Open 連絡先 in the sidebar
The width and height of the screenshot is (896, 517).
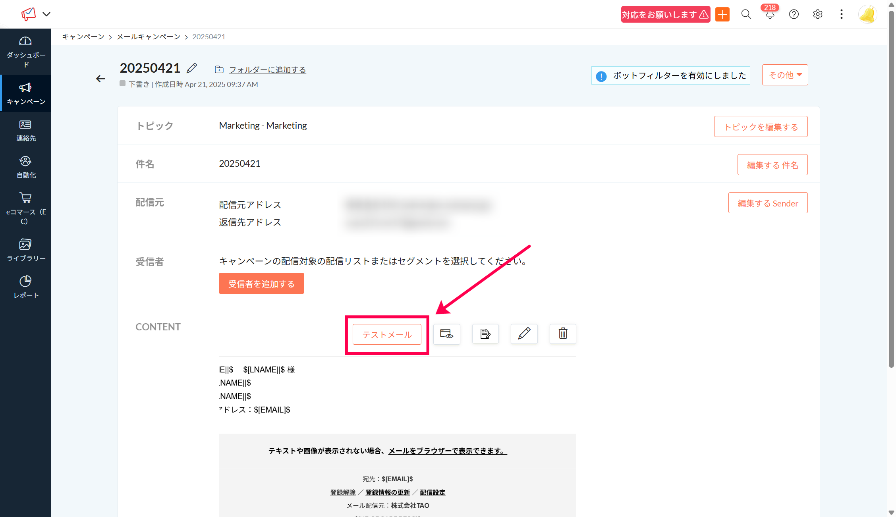coord(26,131)
